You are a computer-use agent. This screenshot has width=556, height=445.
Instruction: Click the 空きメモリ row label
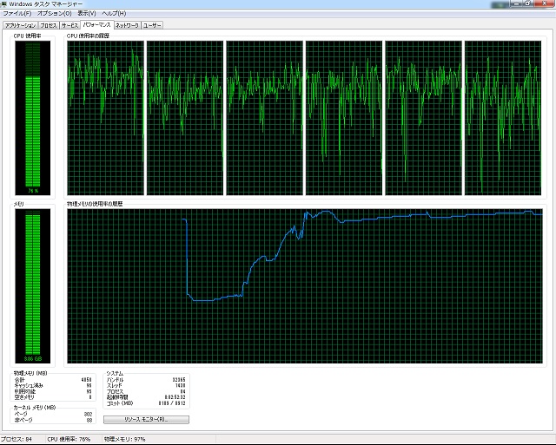24,397
